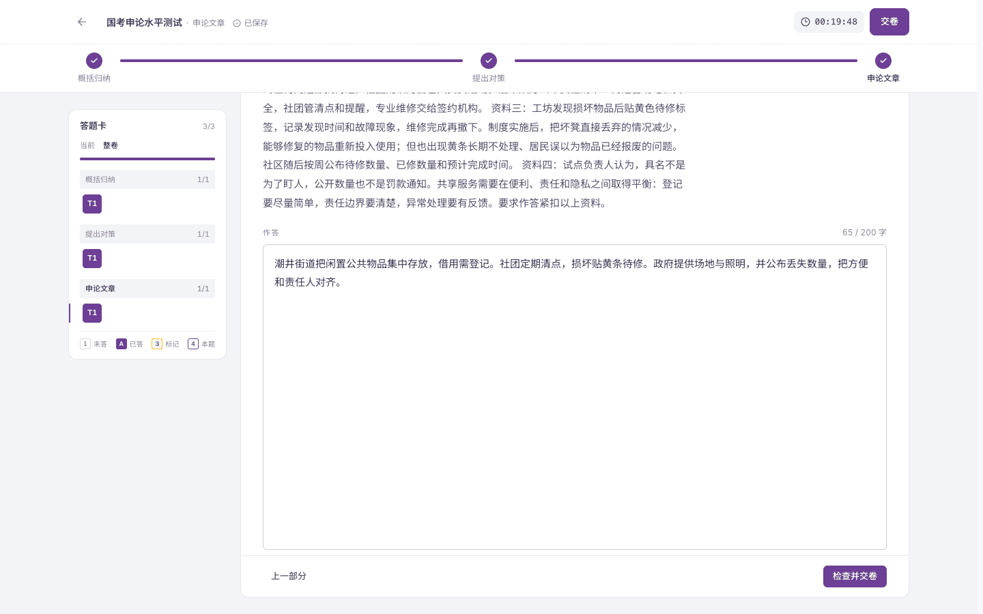
Task: Switch the answer card to 当前 tab
Action: coord(87,145)
